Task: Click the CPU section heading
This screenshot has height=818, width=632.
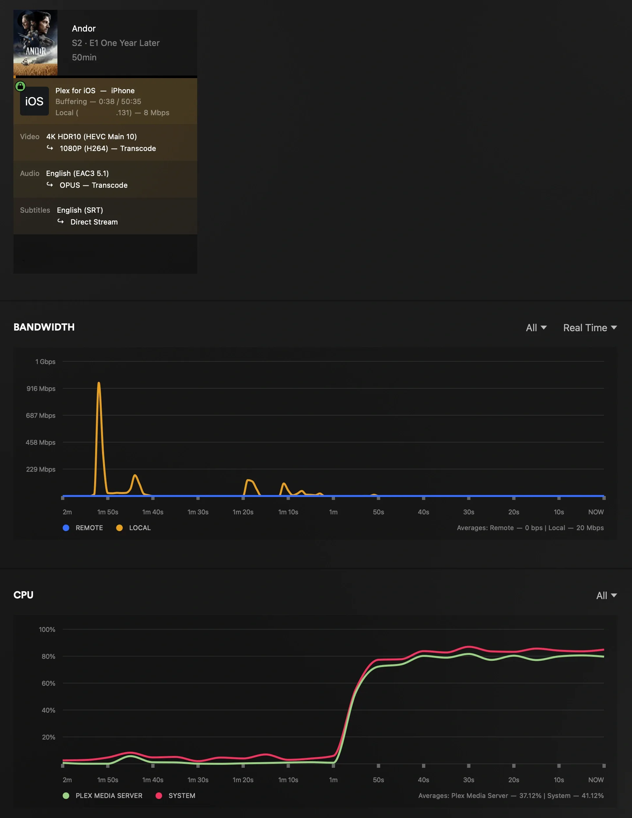Action: tap(23, 595)
